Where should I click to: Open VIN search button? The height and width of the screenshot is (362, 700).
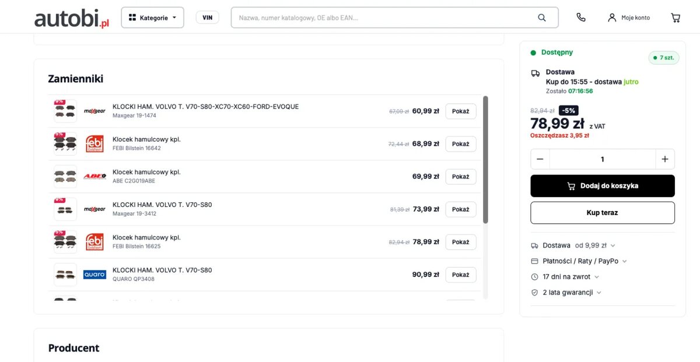(207, 17)
